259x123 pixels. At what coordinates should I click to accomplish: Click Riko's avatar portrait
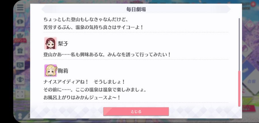(x=51, y=43)
